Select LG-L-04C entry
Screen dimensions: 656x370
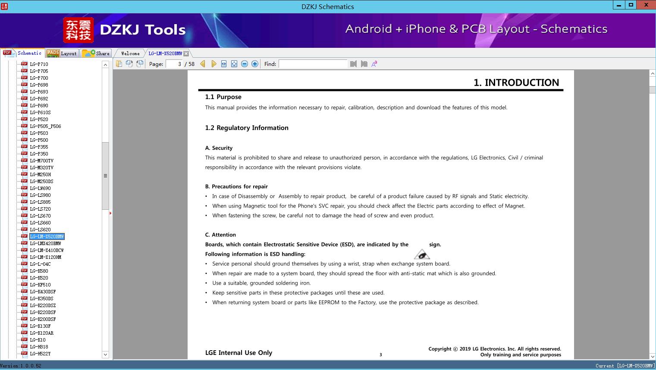40,264
